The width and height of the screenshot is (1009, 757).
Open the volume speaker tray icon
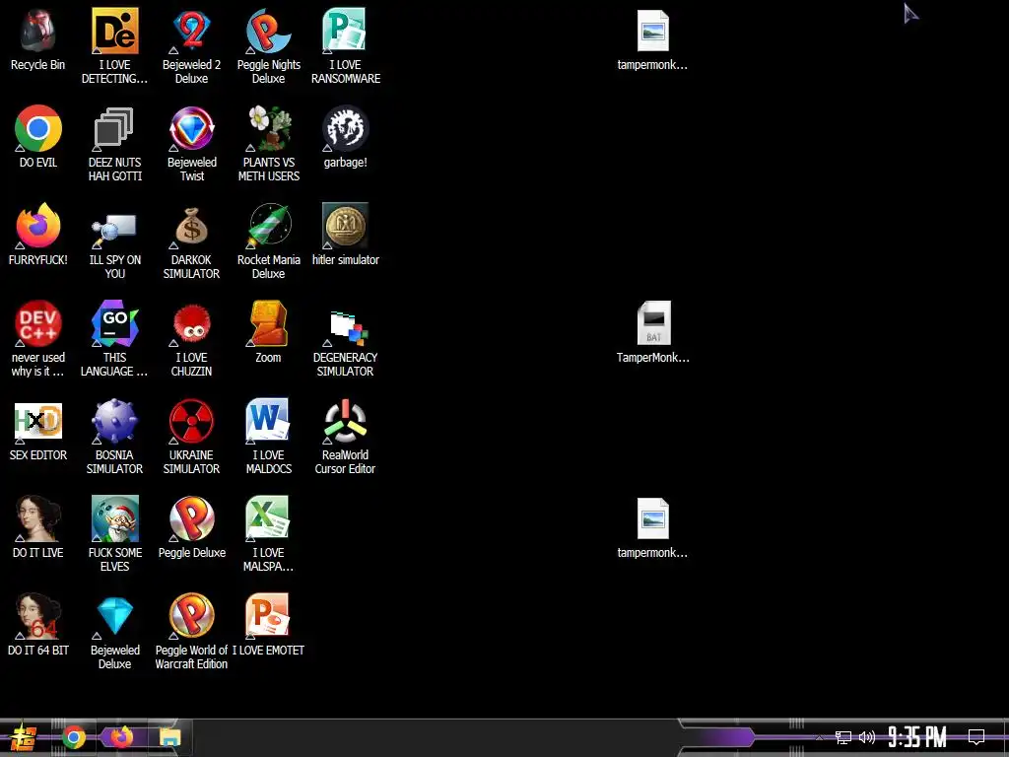pyautogui.click(x=867, y=737)
